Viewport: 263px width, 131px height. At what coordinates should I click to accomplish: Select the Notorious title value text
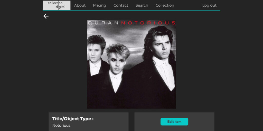61,125
